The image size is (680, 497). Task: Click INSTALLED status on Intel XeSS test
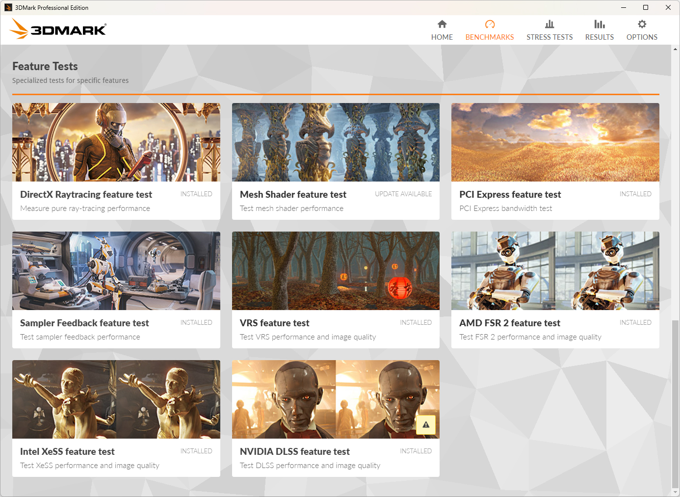coord(196,451)
